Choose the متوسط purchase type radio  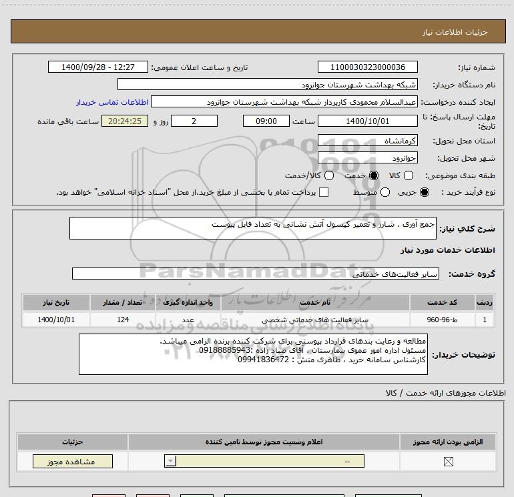click(x=385, y=192)
